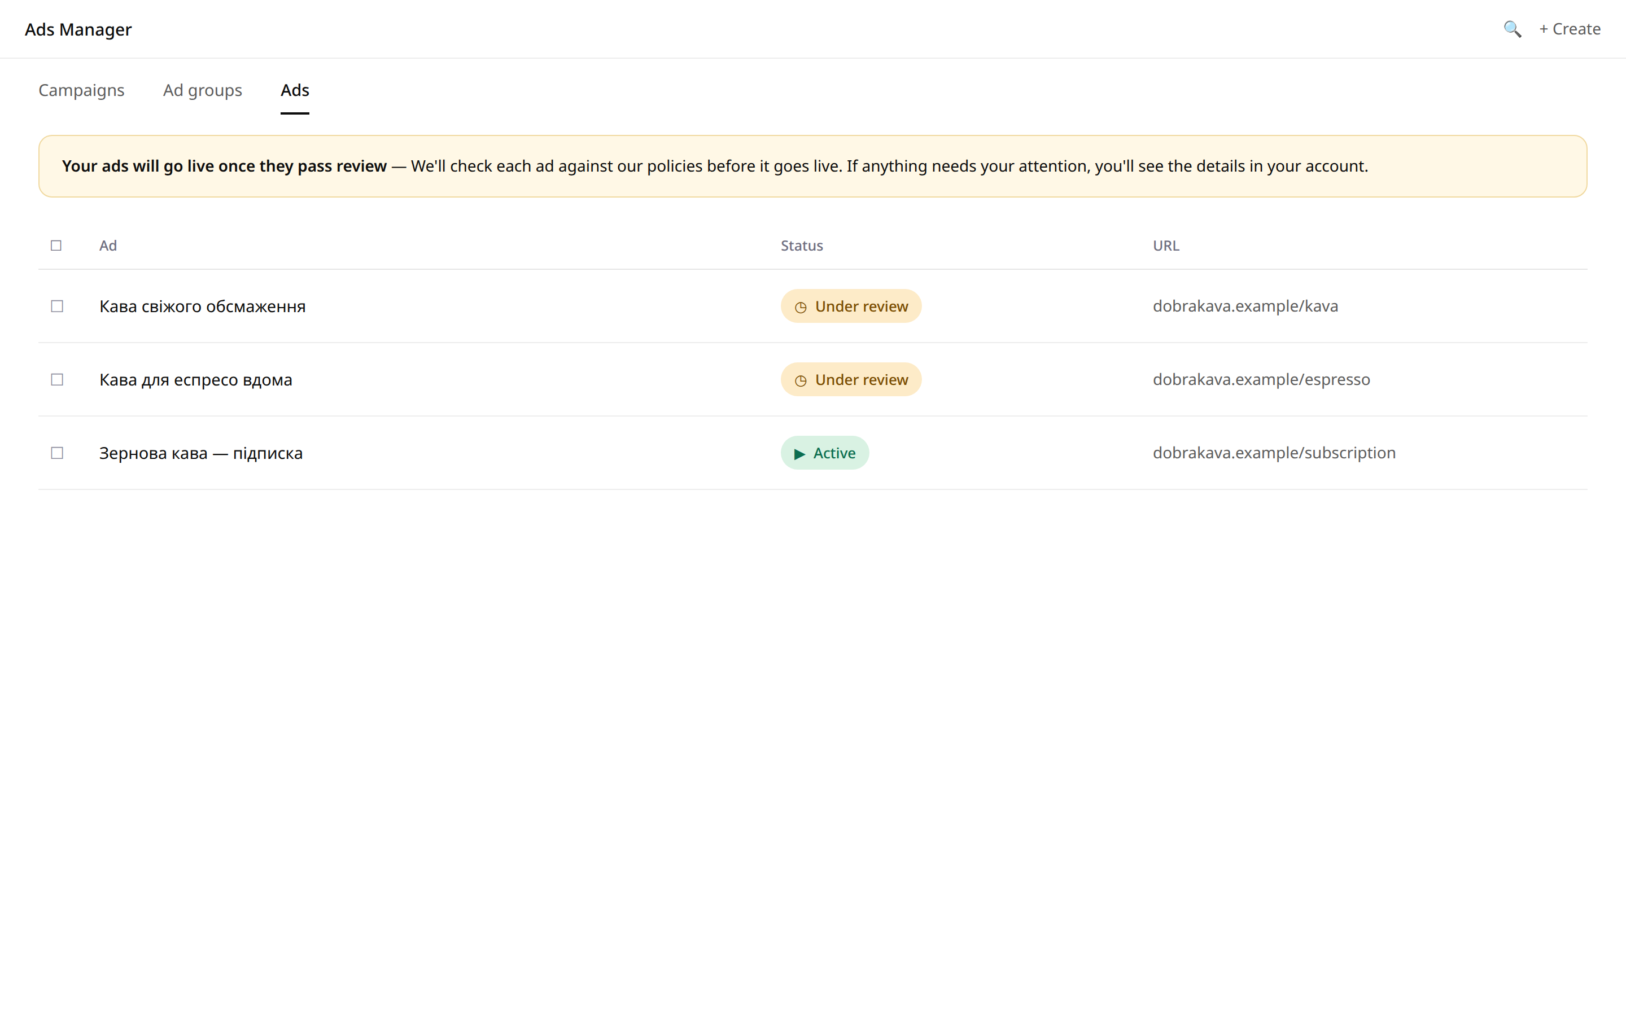Open the ad Кава для еспресо вдома

pyautogui.click(x=195, y=380)
